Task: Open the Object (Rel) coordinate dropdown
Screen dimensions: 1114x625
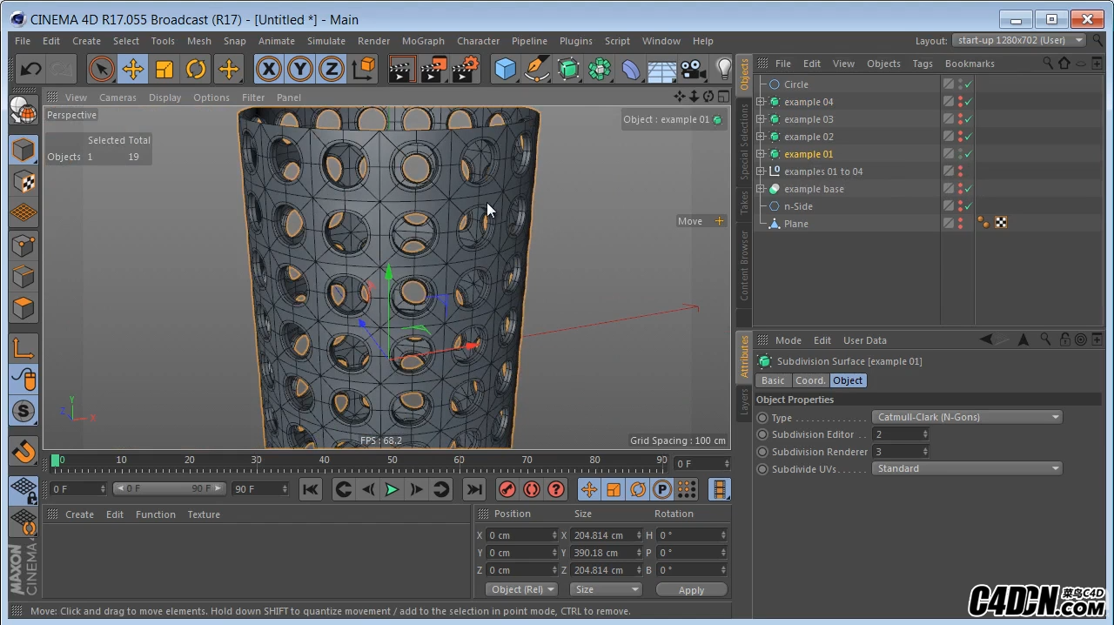Action: 522,589
